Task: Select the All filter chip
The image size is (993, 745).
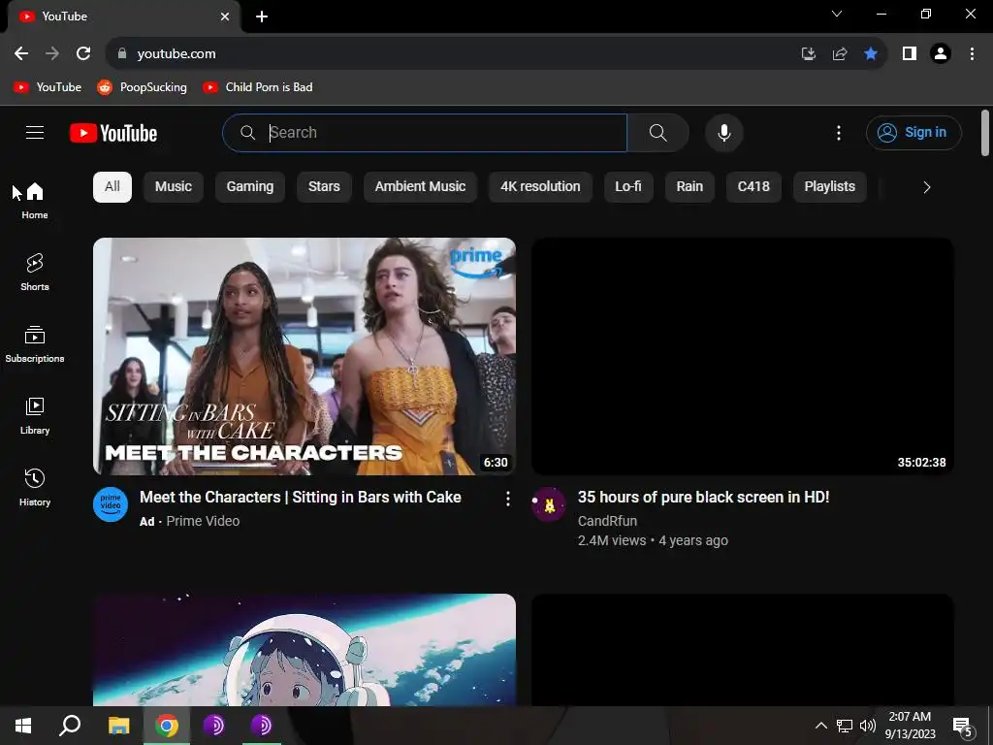Action: (112, 187)
